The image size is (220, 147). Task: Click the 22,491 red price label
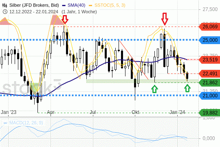tap(209, 73)
